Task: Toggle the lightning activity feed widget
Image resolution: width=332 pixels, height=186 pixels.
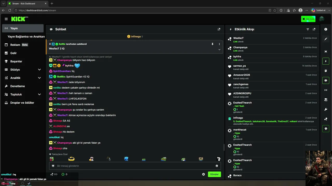Action: pyautogui.click(x=326, y=61)
